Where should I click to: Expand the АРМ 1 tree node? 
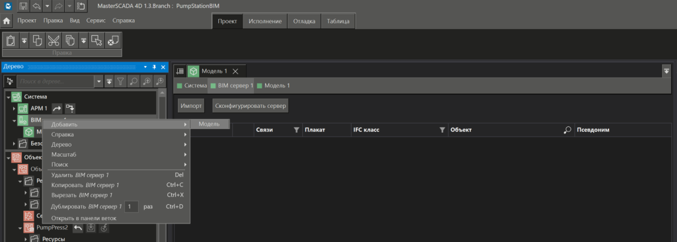pos(15,108)
